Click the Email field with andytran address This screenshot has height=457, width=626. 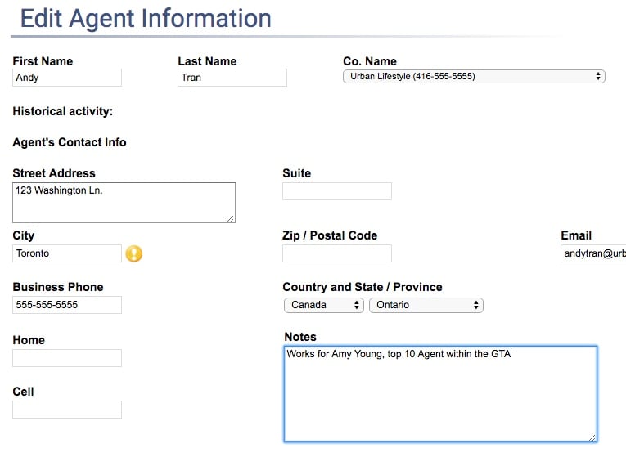(593, 253)
